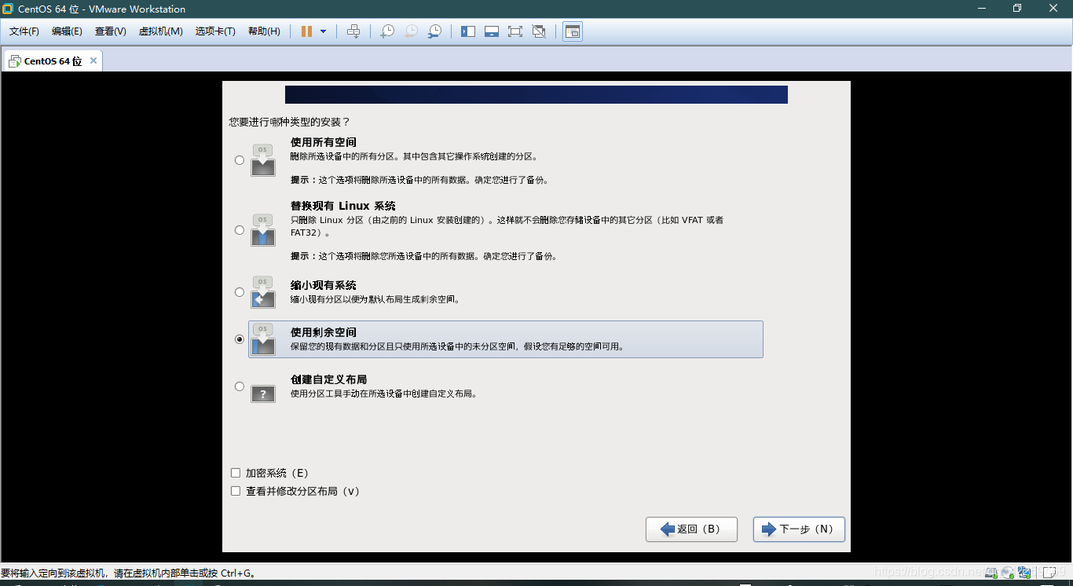Click the Send Ctrl+Alt+Del toolbar icon

[x=353, y=31]
